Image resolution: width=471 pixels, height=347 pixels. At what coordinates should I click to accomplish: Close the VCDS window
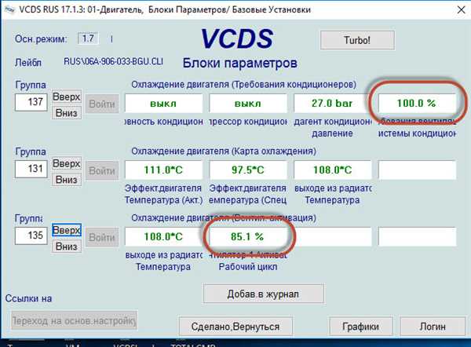461,10
